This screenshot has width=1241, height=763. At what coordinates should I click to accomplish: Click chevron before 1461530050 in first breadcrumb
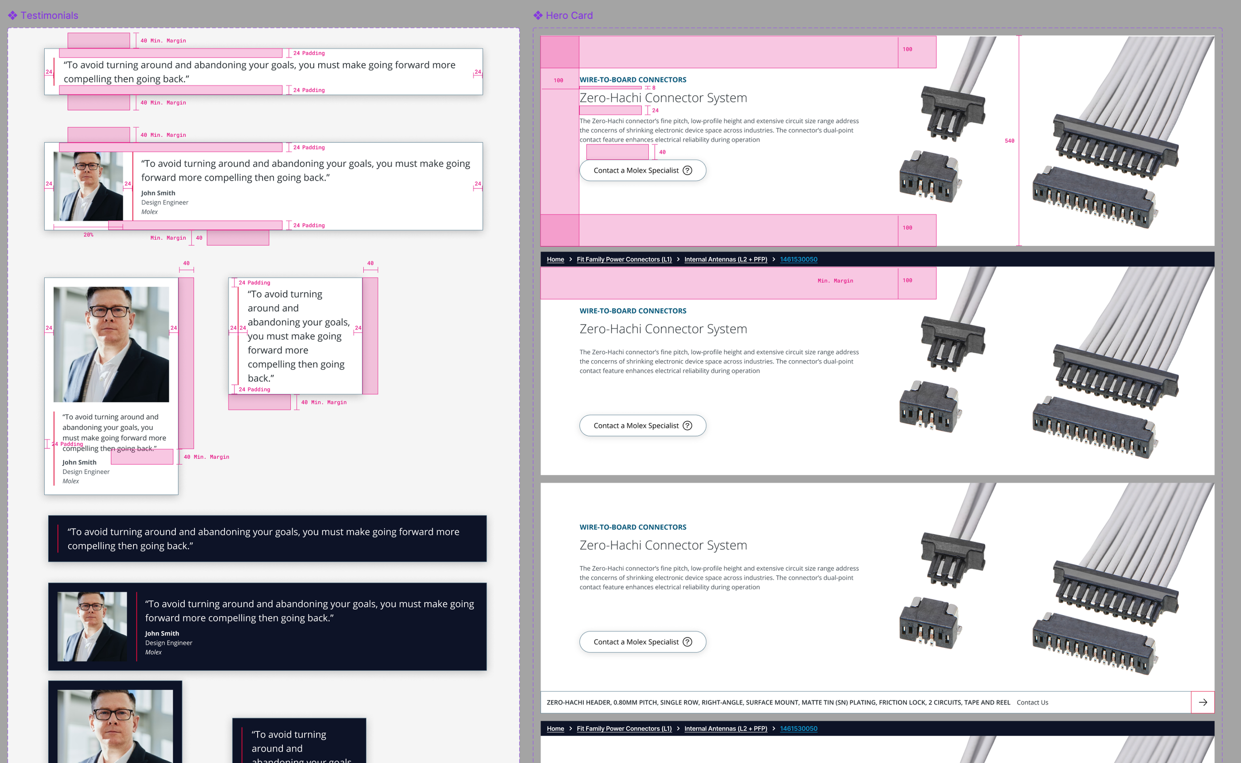[773, 259]
